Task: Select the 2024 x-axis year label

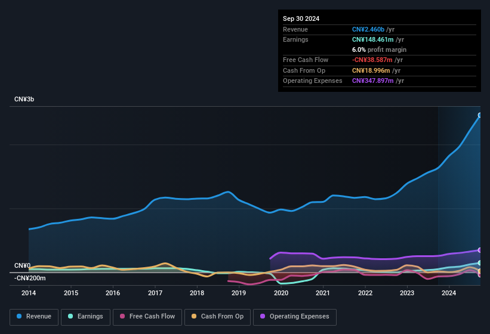Action: coord(449,293)
